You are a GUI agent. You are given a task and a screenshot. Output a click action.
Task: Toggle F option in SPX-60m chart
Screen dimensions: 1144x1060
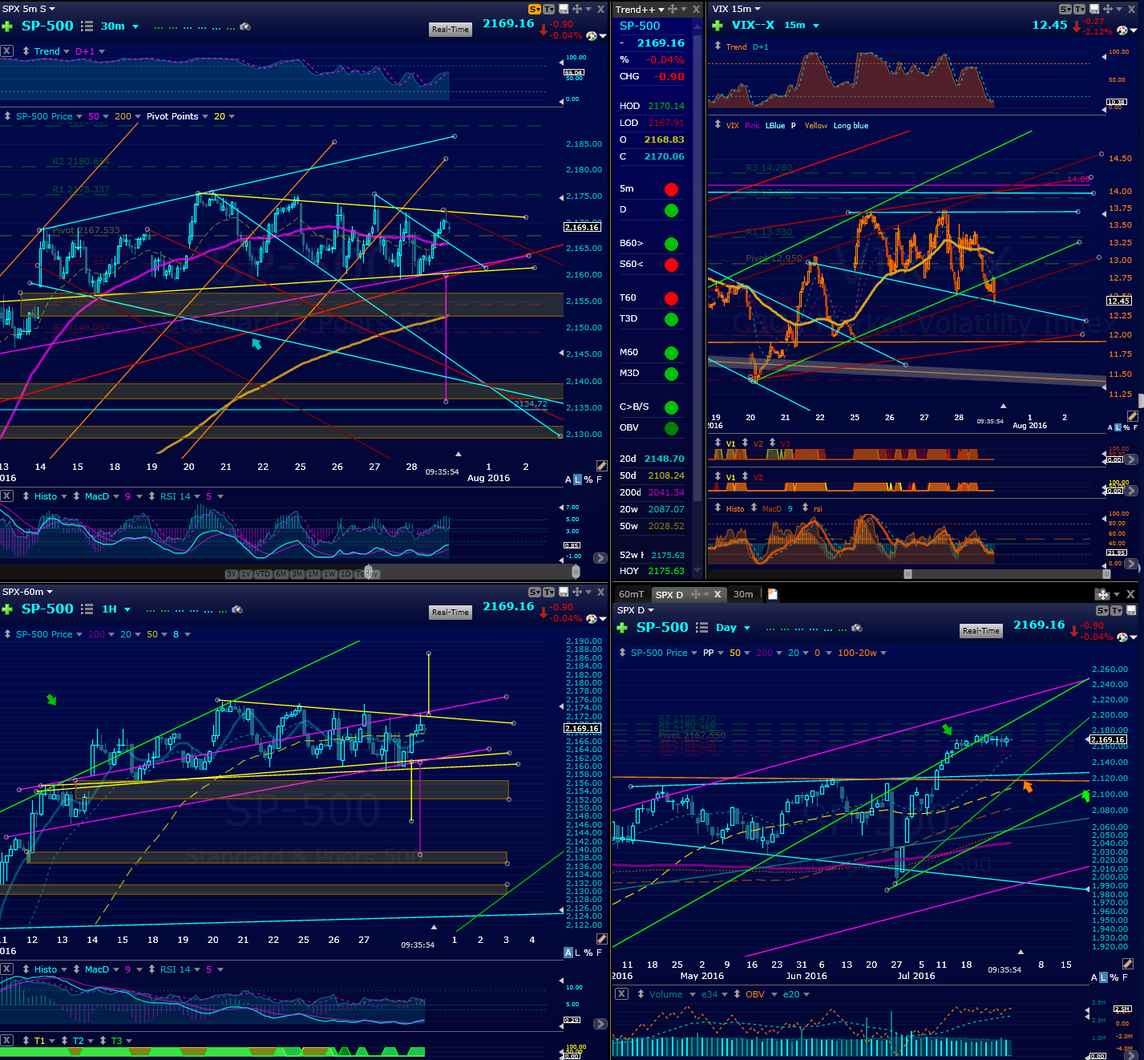pyautogui.click(x=599, y=953)
